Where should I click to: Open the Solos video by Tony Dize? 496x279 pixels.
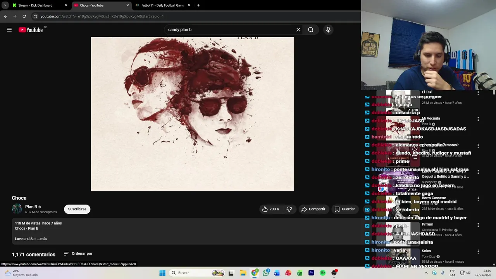pos(426,251)
